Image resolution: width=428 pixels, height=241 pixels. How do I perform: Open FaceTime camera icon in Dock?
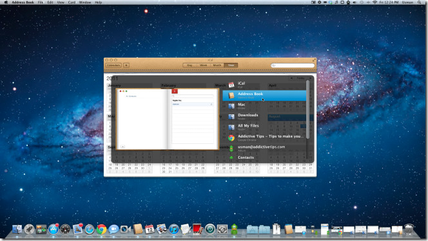[x=126, y=229]
